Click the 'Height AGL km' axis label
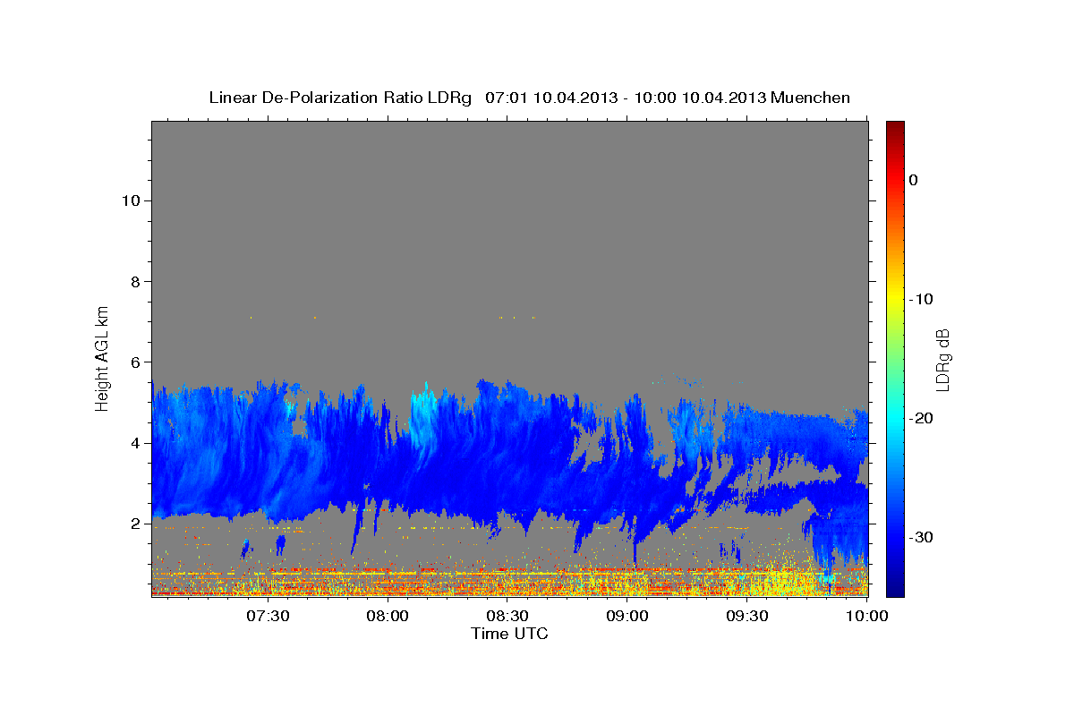Viewport: 1074px width, 716px height. click(103, 358)
